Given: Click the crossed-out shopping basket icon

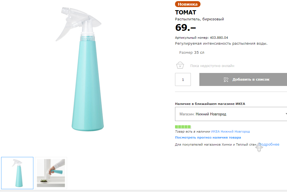Looking at the screenshot, I should (180, 66).
